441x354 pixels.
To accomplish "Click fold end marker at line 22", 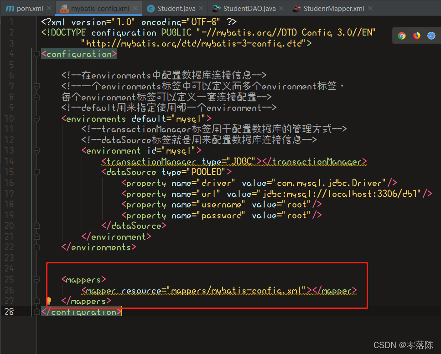I will click(36, 247).
